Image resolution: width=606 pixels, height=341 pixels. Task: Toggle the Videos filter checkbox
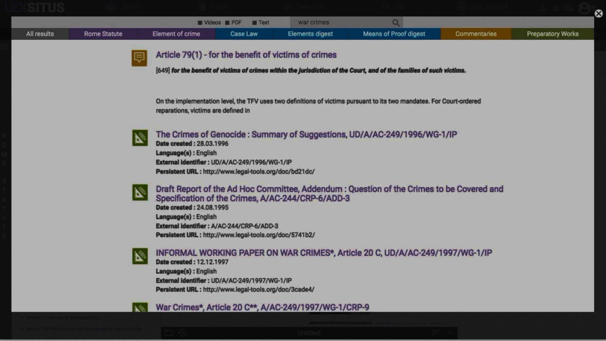pyautogui.click(x=200, y=23)
